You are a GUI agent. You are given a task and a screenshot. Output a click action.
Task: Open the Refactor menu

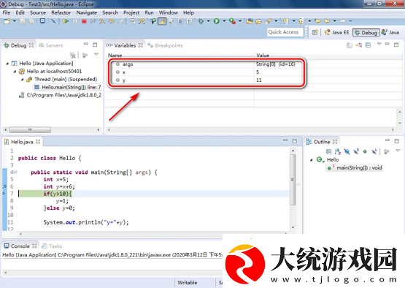tap(61, 12)
